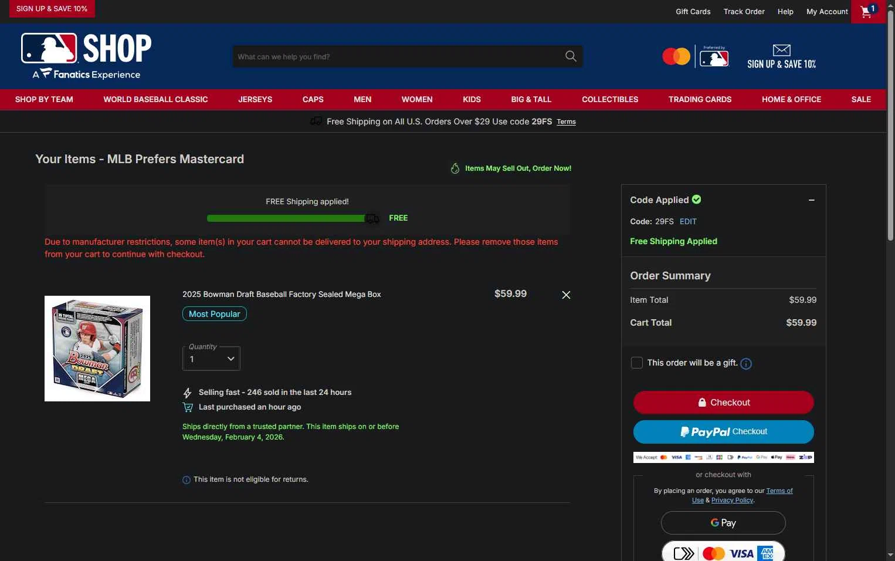Open the My Account link
Screen dimensions: 895x561
tap(827, 12)
